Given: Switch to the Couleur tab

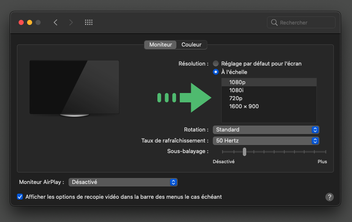Looking at the screenshot, I should (192, 45).
